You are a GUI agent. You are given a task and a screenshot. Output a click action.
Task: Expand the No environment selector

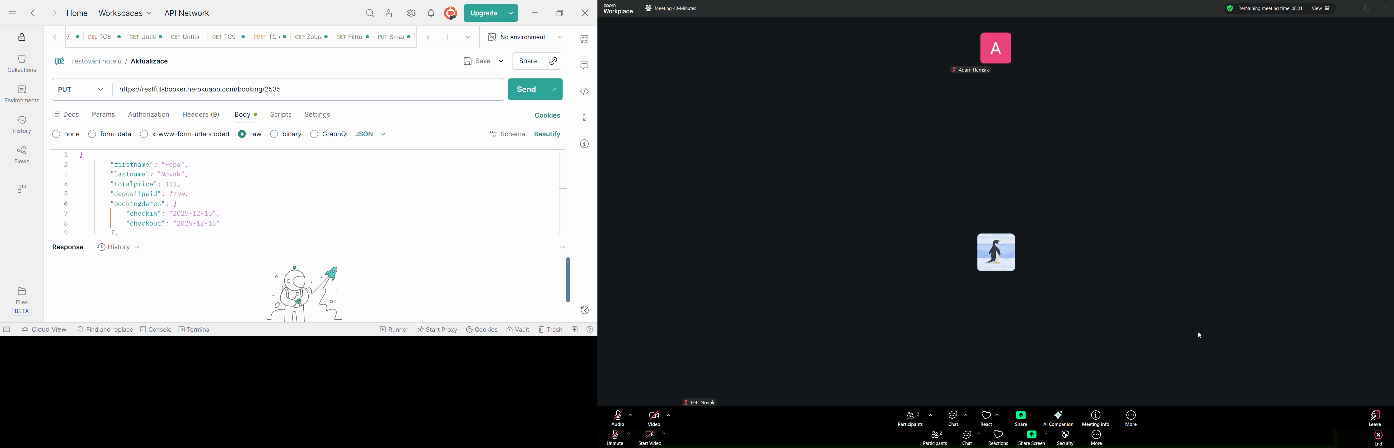(525, 37)
